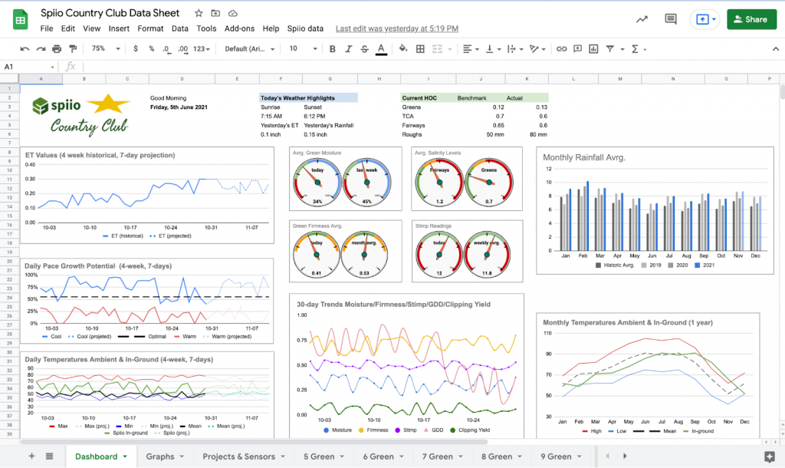Insert a chart using the chart icon
The image size is (785, 468).
click(594, 49)
